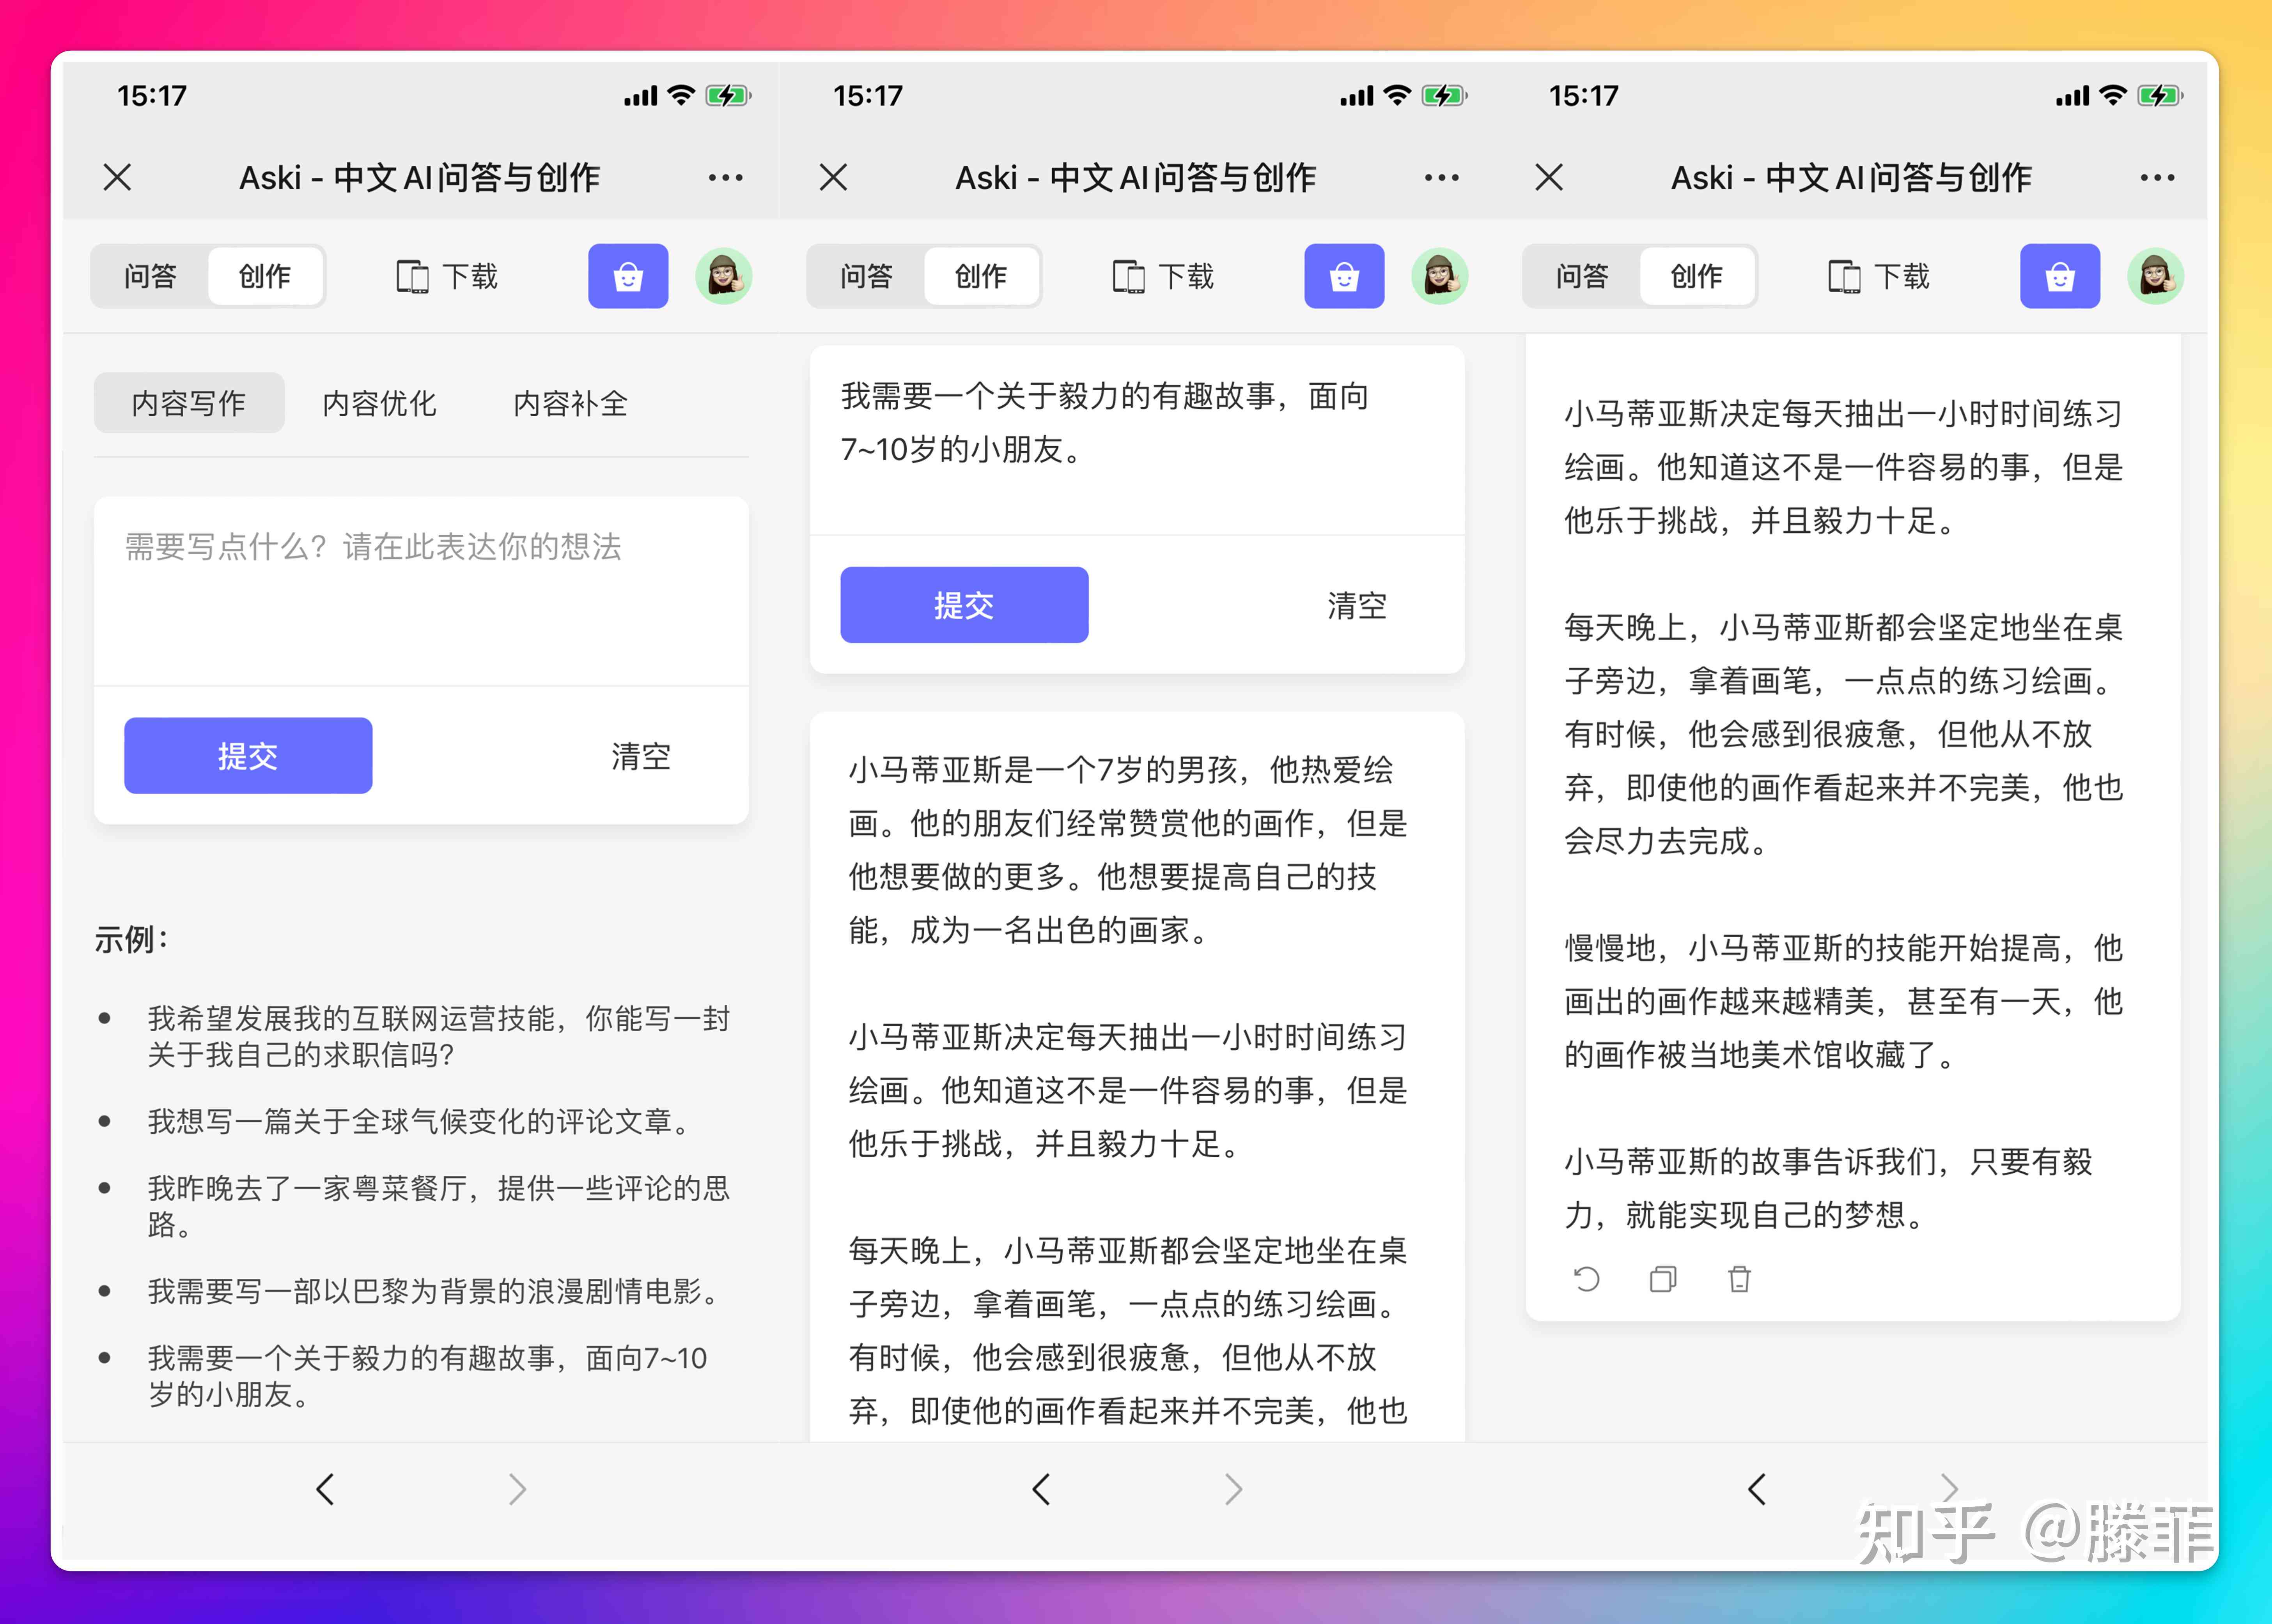Click the copy icon below generated story
The image size is (2272, 1624).
click(x=1660, y=1281)
